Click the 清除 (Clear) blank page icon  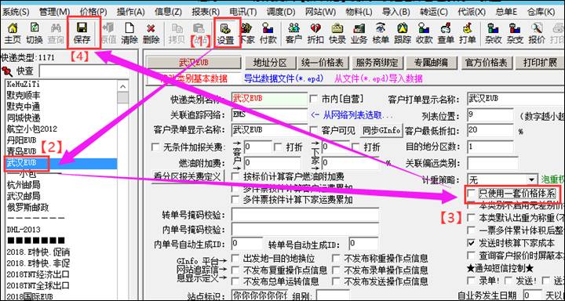tap(129, 33)
